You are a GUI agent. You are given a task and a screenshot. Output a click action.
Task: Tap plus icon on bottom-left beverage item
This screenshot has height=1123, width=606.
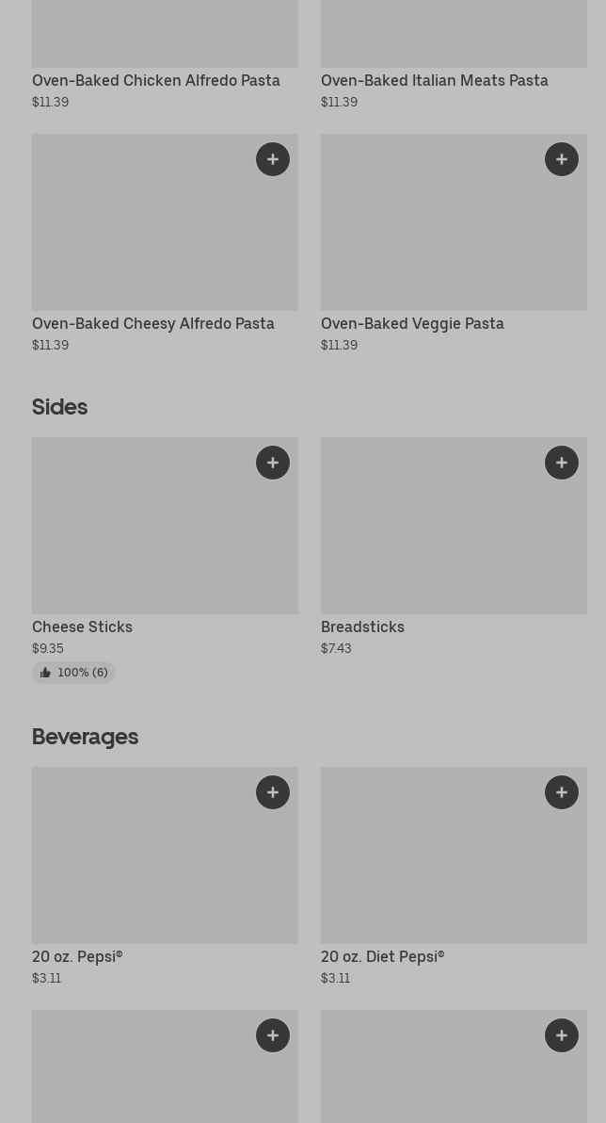273,1035
